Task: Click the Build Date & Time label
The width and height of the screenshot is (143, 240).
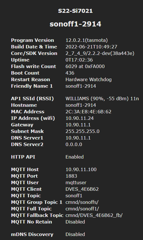Action: pos(34,47)
